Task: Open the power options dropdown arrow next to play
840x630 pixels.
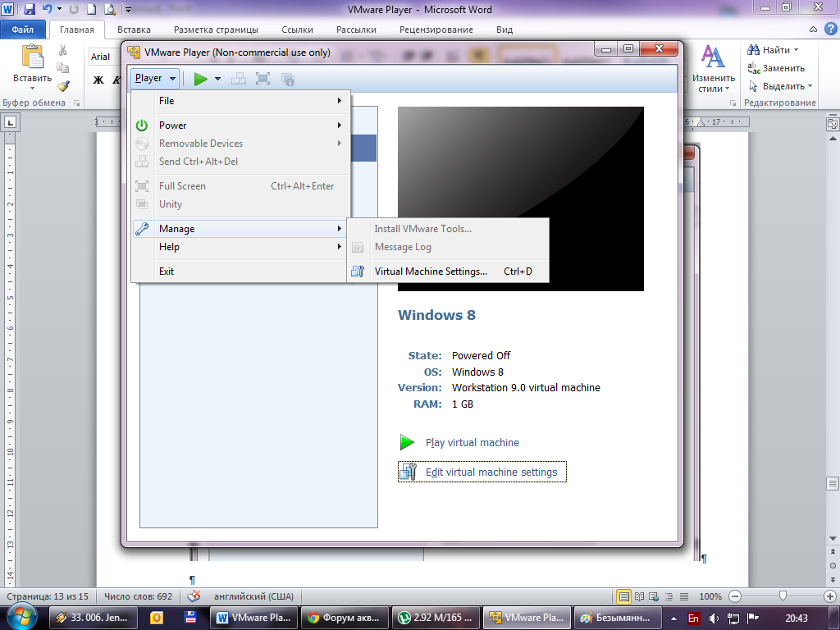Action: (x=217, y=79)
